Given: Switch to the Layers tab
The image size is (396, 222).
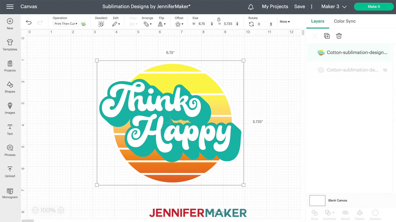Looking at the screenshot, I should click(318, 21).
